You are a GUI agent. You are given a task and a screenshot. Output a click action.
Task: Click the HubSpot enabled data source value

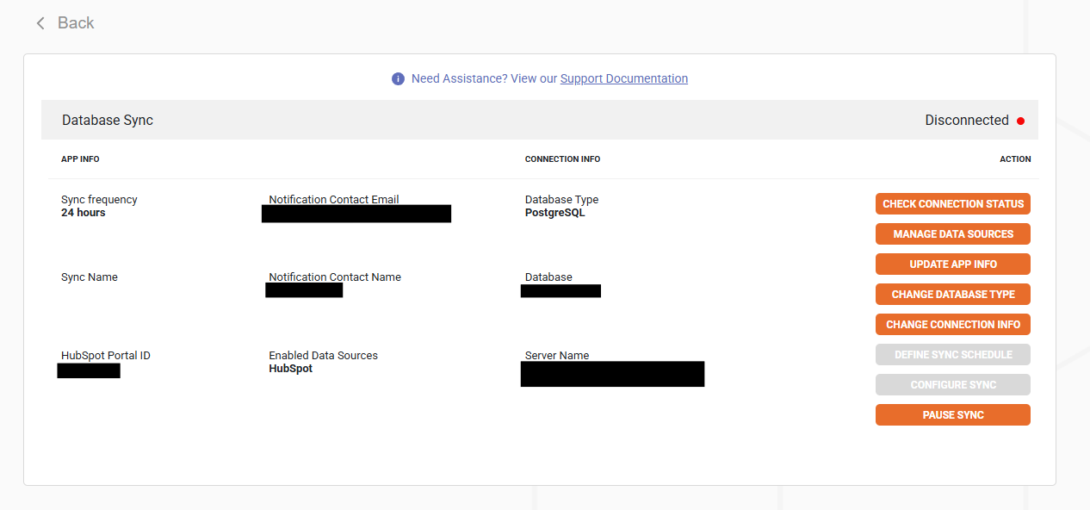pyautogui.click(x=291, y=369)
